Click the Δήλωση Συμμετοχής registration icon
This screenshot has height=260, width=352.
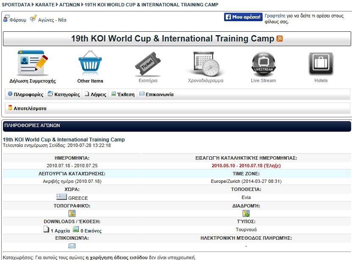pyautogui.click(x=32, y=64)
